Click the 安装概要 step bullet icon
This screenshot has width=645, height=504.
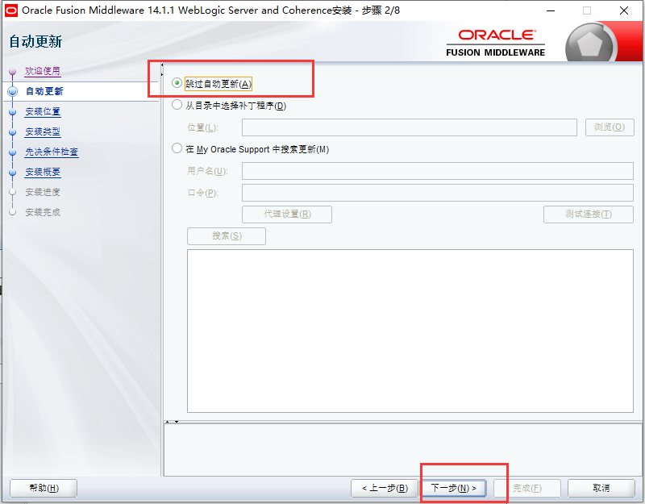pyautogui.click(x=12, y=172)
